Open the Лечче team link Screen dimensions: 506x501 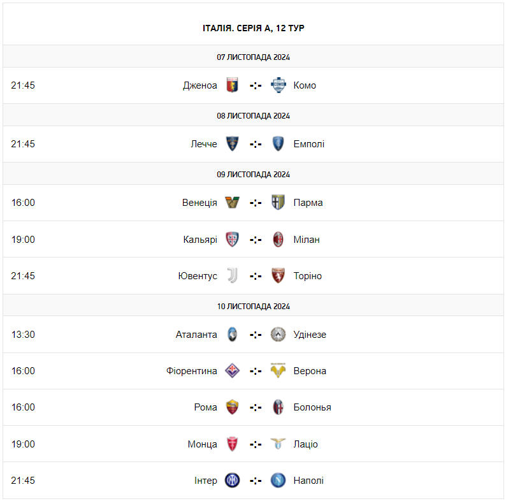click(x=204, y=144)
